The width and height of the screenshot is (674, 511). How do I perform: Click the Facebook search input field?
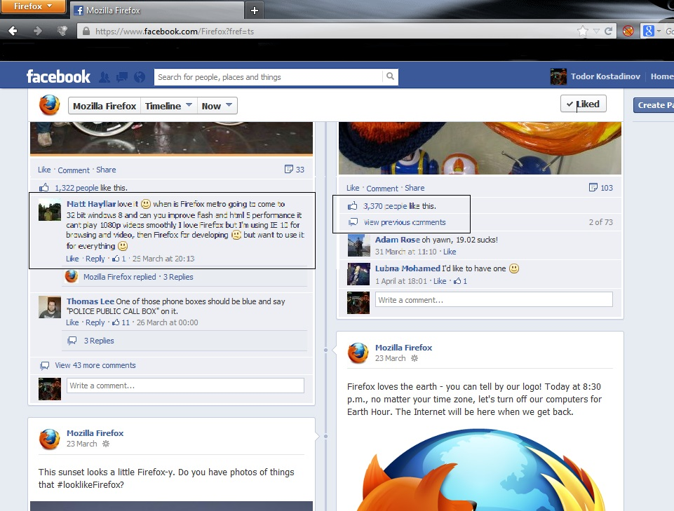point(268,77)
